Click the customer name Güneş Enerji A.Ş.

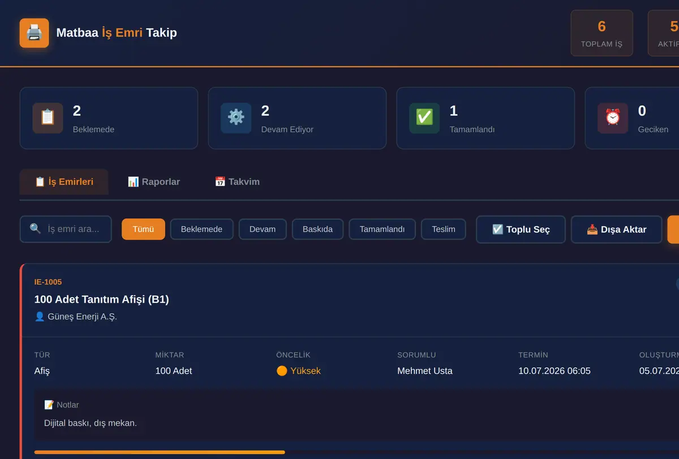point(82,316)
